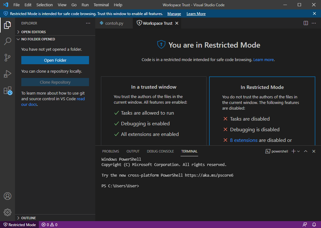This screenshot has width=321, height=228.
Task: Click the Open Folder button
Action: (55, 60)
